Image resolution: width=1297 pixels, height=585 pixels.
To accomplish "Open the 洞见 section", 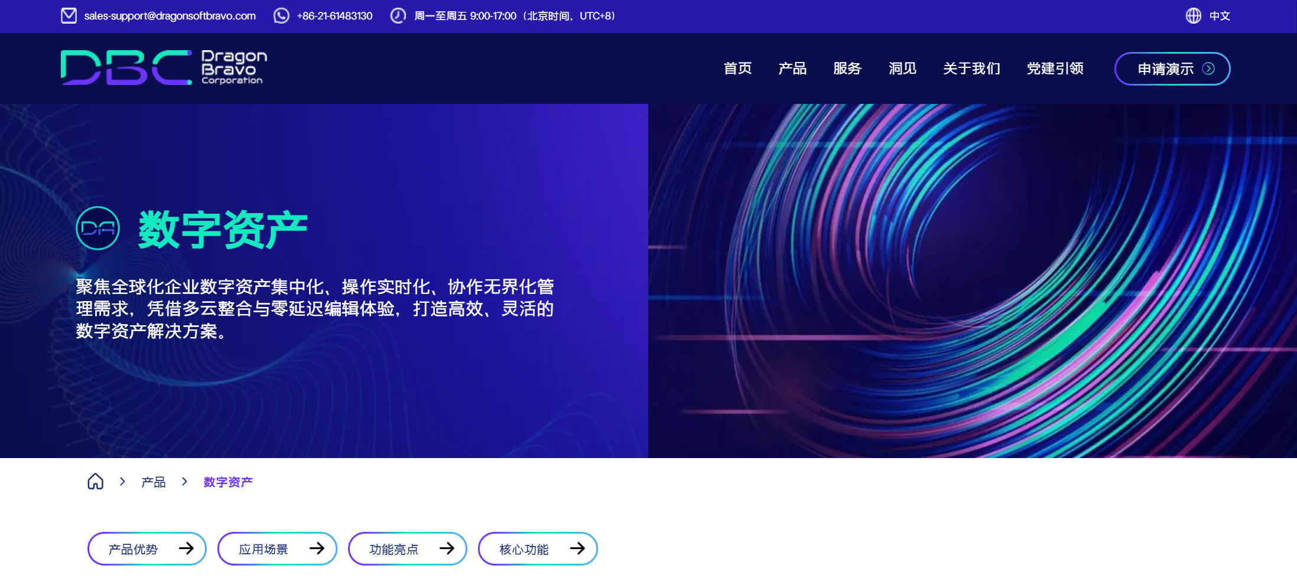I will pos(902,68).
